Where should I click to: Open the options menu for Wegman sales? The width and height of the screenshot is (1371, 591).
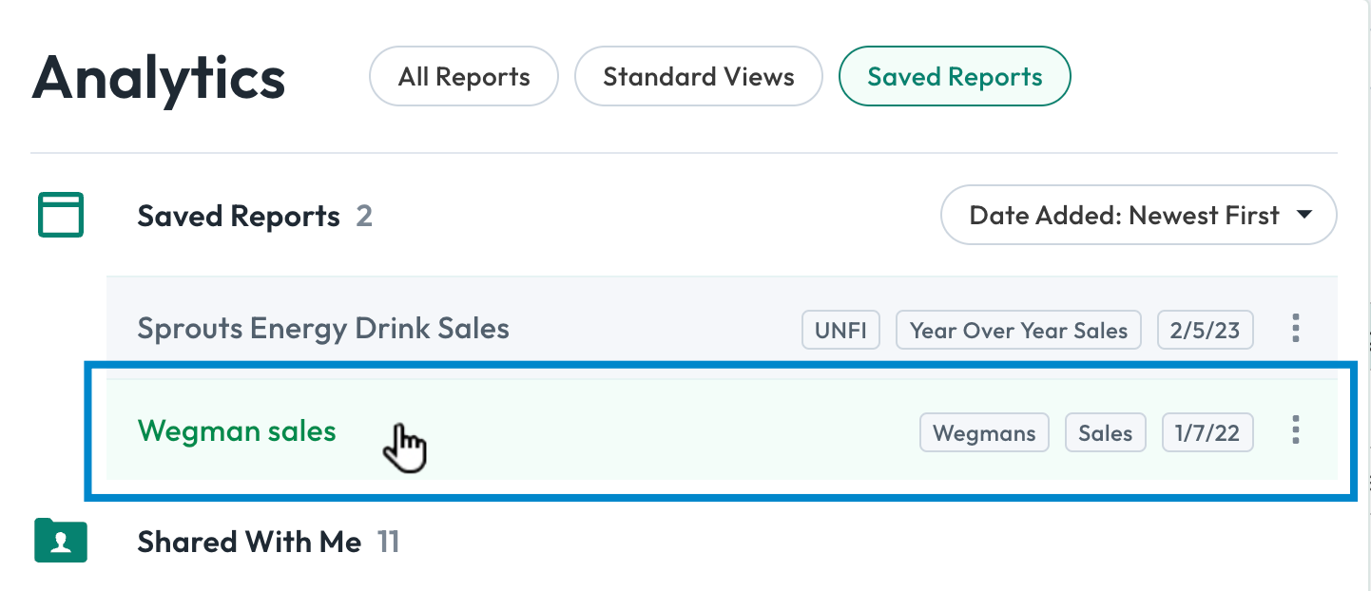click(x=1295, y=431)
